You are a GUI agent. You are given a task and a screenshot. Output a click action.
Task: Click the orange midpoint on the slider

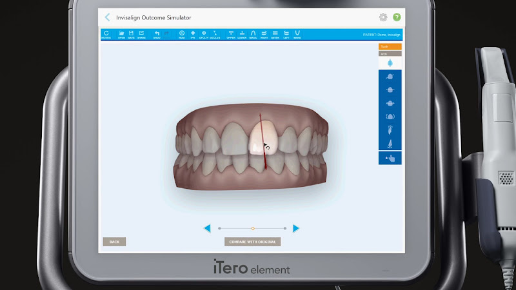pos(253,228)
